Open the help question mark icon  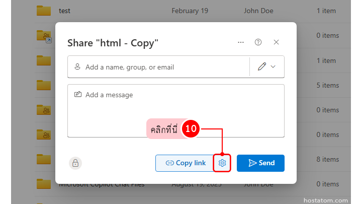tap(258, 42)
